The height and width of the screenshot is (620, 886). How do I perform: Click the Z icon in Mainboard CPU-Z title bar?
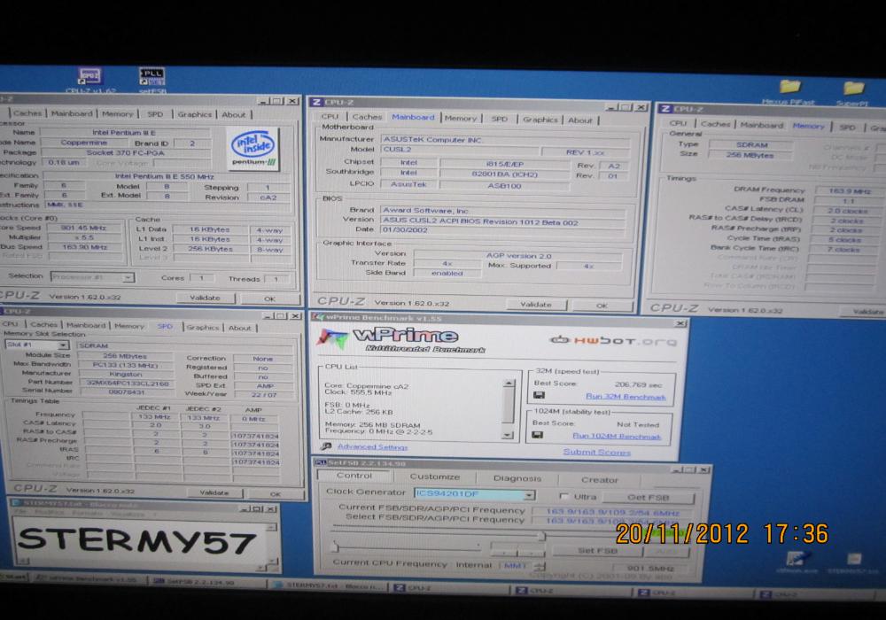(316, 102)
